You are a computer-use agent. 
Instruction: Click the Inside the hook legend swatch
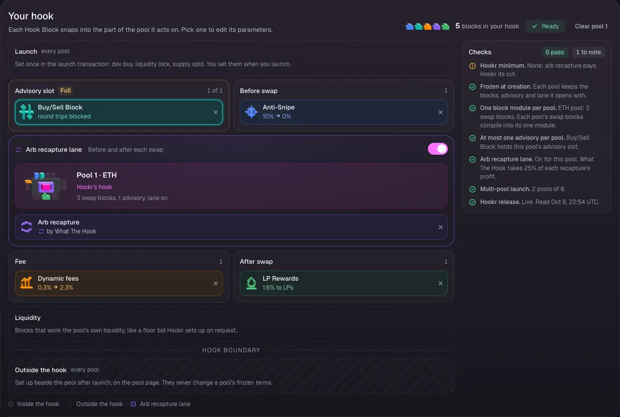coord(11,404)
